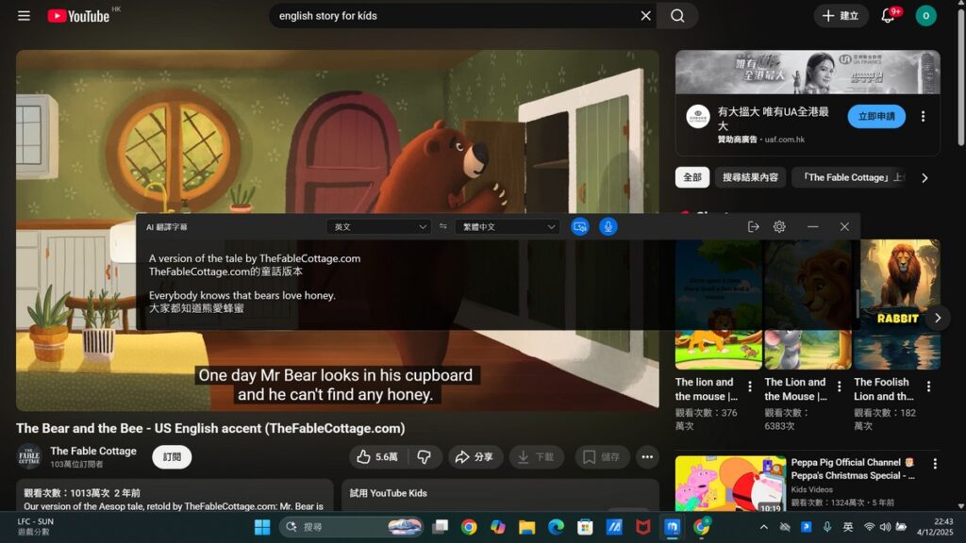Select the 搜尋結果內容 filter chip

click(x=750, y=177)
